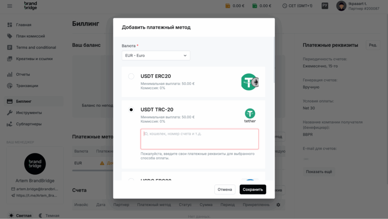
Task: Click the USDT ERC20 title
Action: click(x=156, y=76)
